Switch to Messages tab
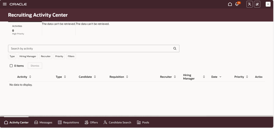The width and height of the screenshot is (274, 128). (x=43, y=122)
